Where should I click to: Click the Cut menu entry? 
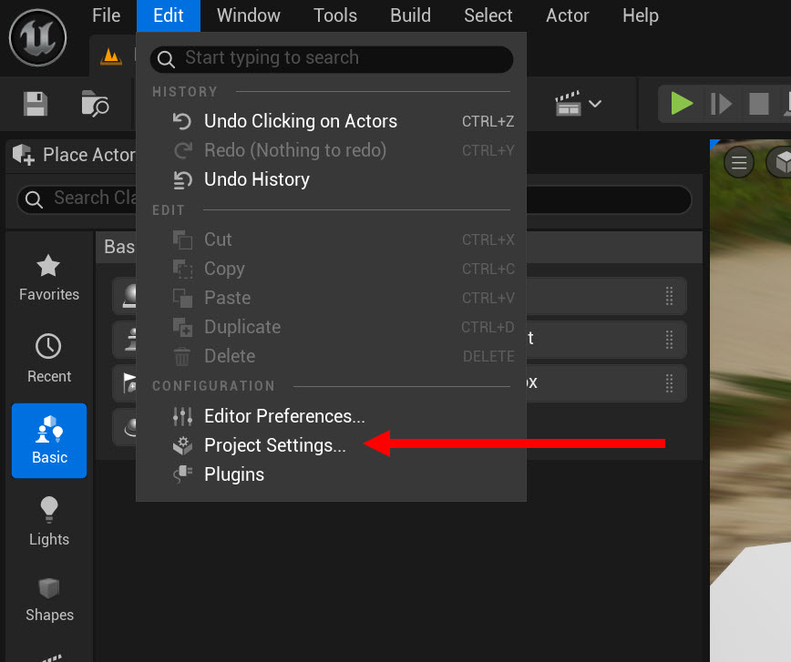click(x=332, y=239)
